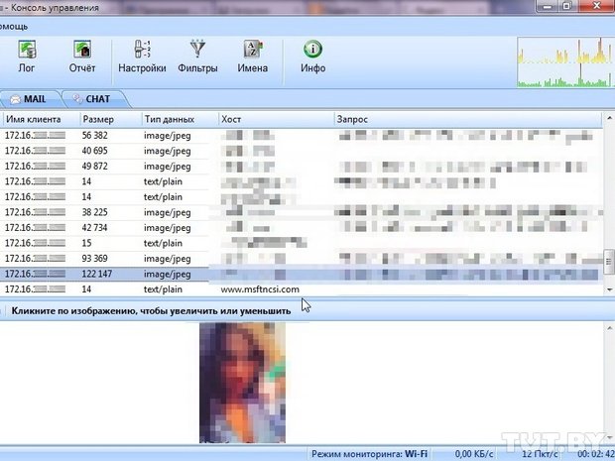Image resolution: width=615 pixels, height=461 pixels.
Task: Switch to the CHAT tab
Action: coord(95,99)
